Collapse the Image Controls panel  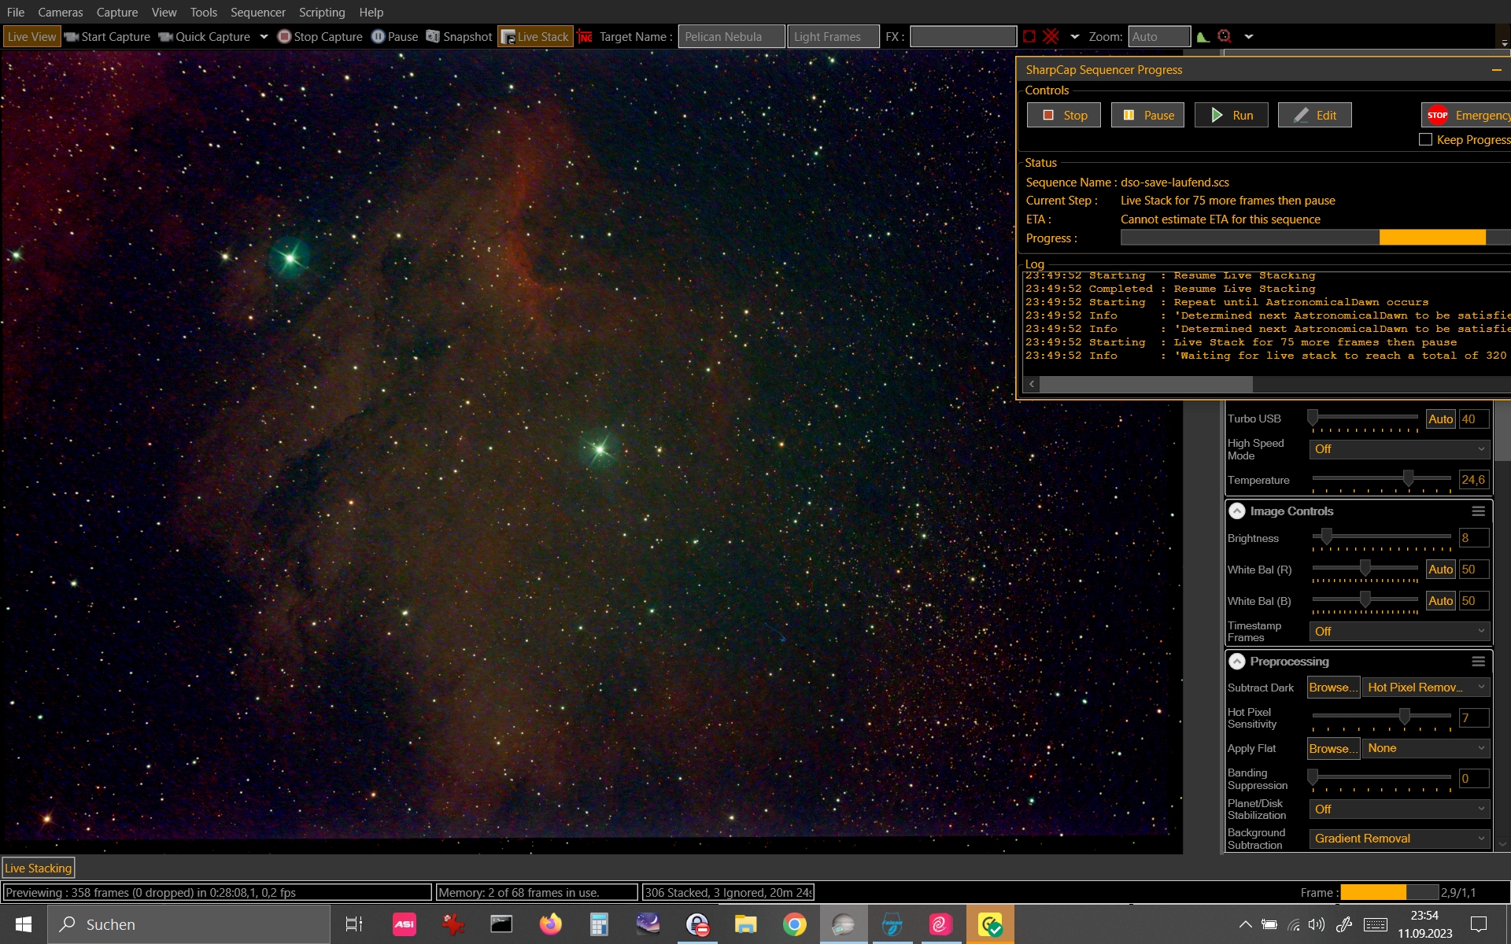coord(1237,511)
